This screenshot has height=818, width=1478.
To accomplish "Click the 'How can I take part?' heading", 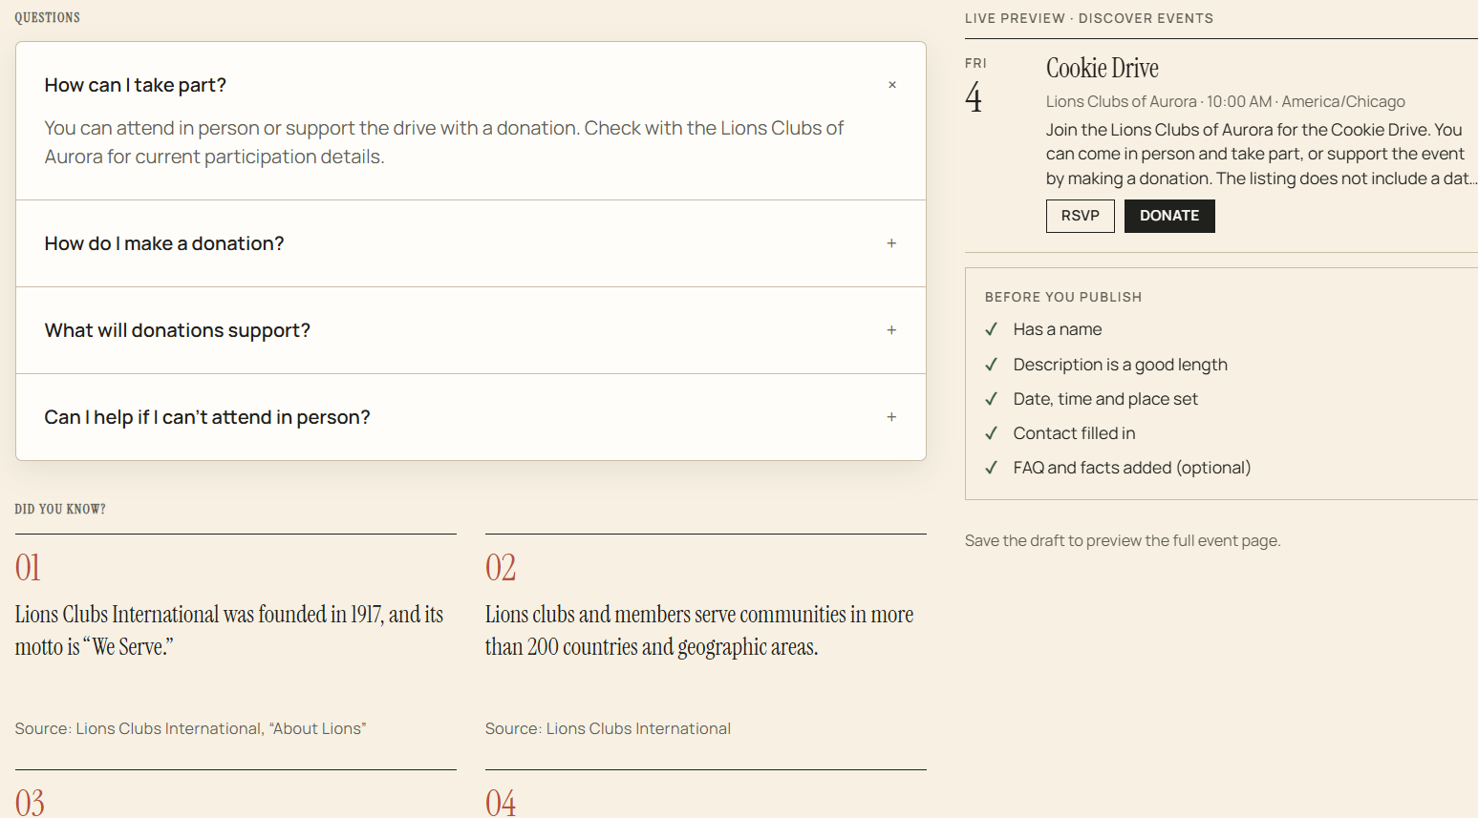I will pos(136,85).
